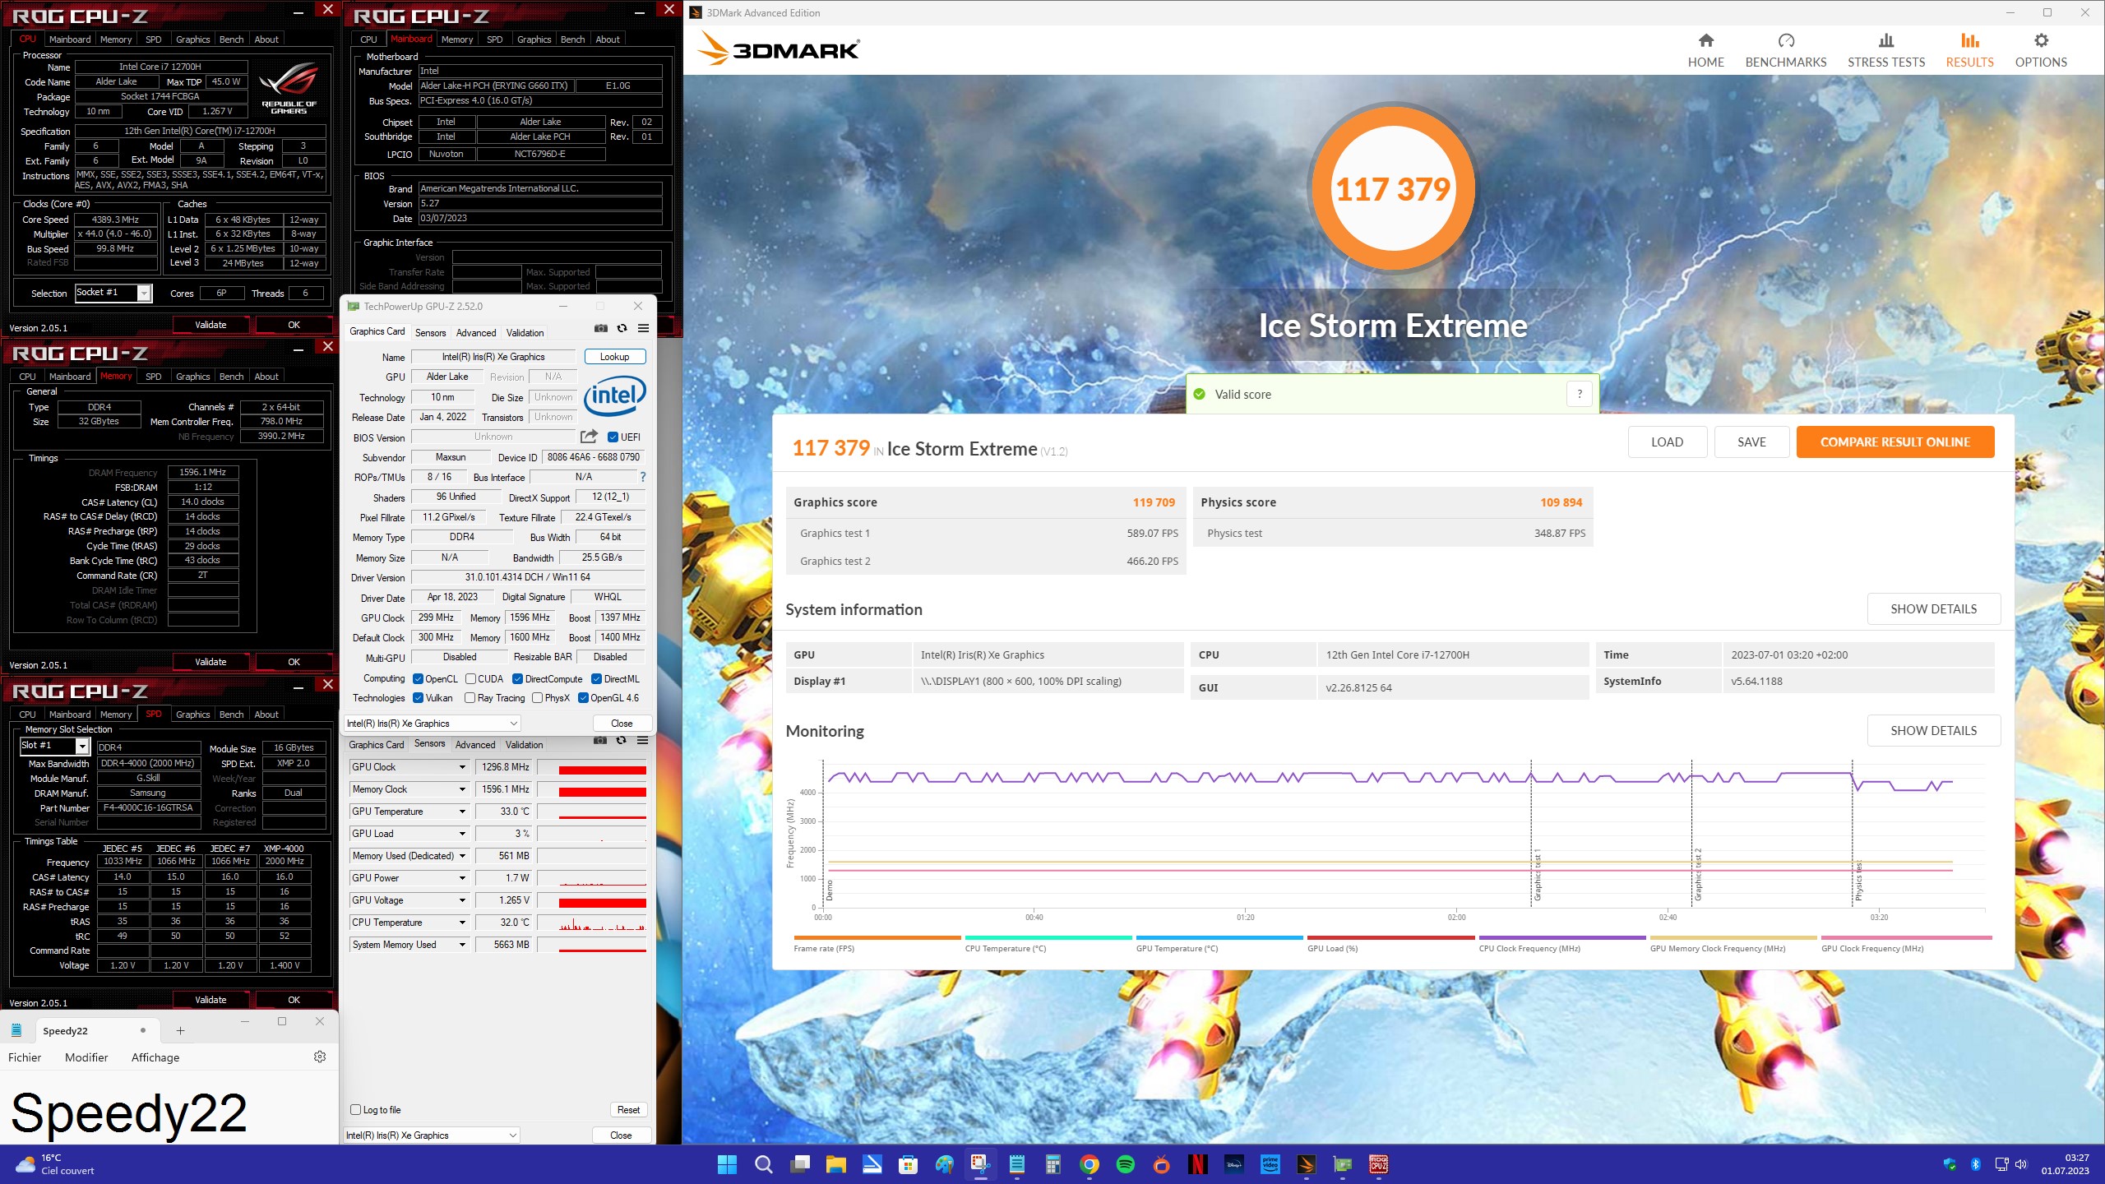Image resolution: width=2105 pixels, height=1184 pixels.
Task: Expand the System Memory Used sensor dropdown
Action: (x=462, y=945)
